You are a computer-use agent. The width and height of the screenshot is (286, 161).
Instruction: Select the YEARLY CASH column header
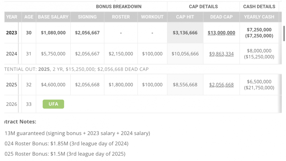(x=259, y=17)
